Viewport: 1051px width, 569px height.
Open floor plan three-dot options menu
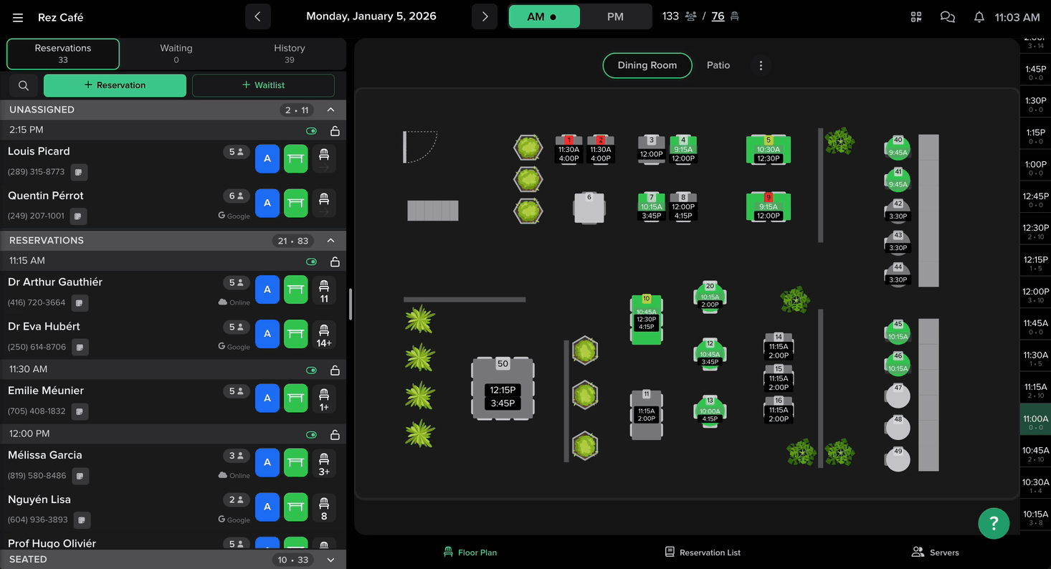(x=761, y=65)
